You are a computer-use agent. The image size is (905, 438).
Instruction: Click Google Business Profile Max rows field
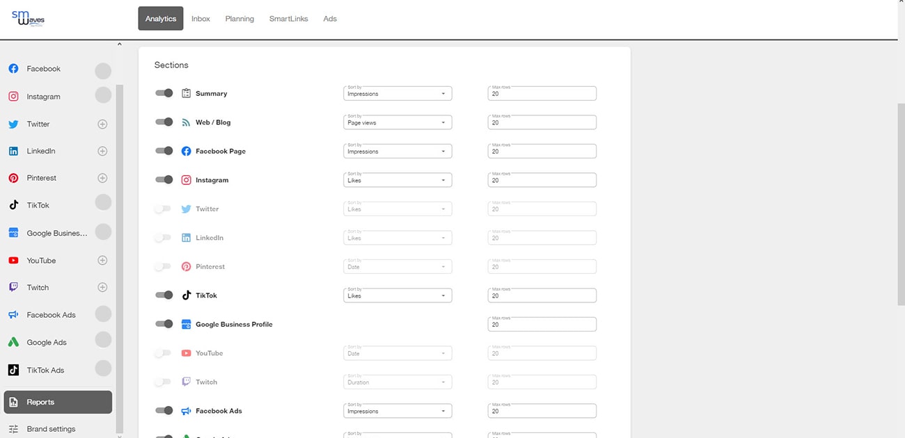click(542, 324)
